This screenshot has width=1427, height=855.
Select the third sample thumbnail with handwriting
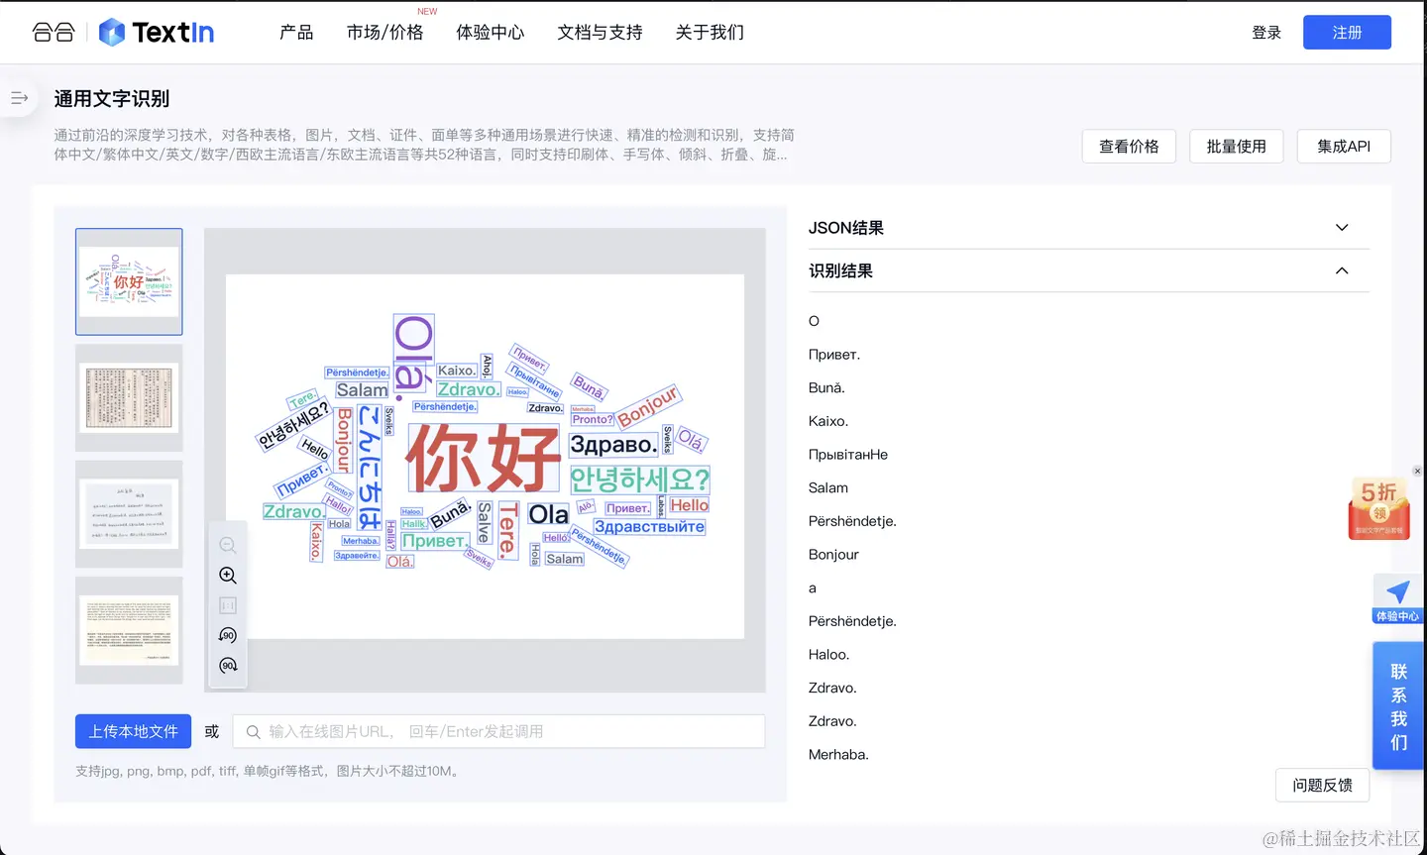pyautogui.click(x=129, y=514)
